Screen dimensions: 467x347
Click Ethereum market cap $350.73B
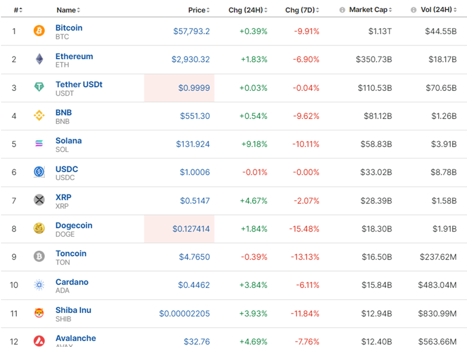[374, 59]
